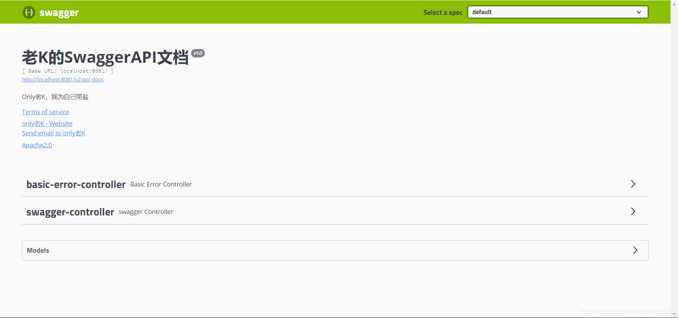Click the swagger brand text in header
Screen dimensions: 678x318
(x=59, y=13)
